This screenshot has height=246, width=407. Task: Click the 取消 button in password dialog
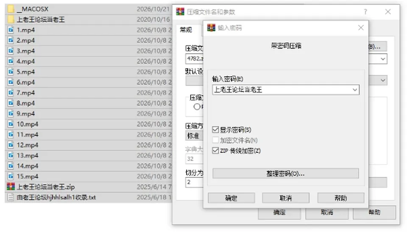point(285,198)
